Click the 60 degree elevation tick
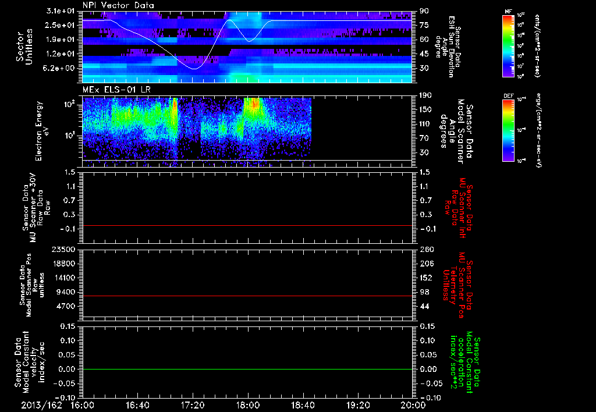Screen dimensions: 596x412 point(424,40)
